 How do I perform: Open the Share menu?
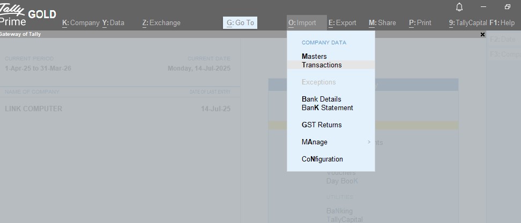[x=382, y=23]
